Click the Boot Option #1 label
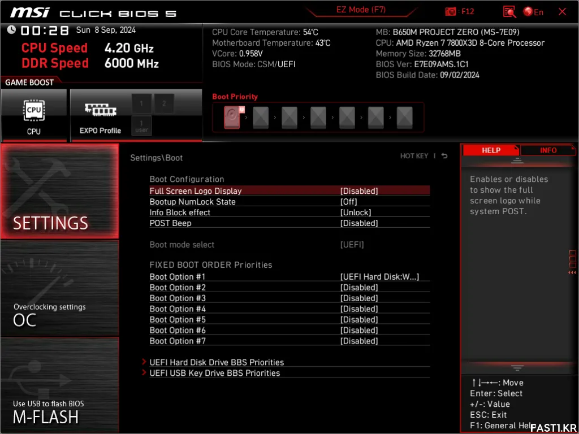The image size is (579, 434). [177, 277]
